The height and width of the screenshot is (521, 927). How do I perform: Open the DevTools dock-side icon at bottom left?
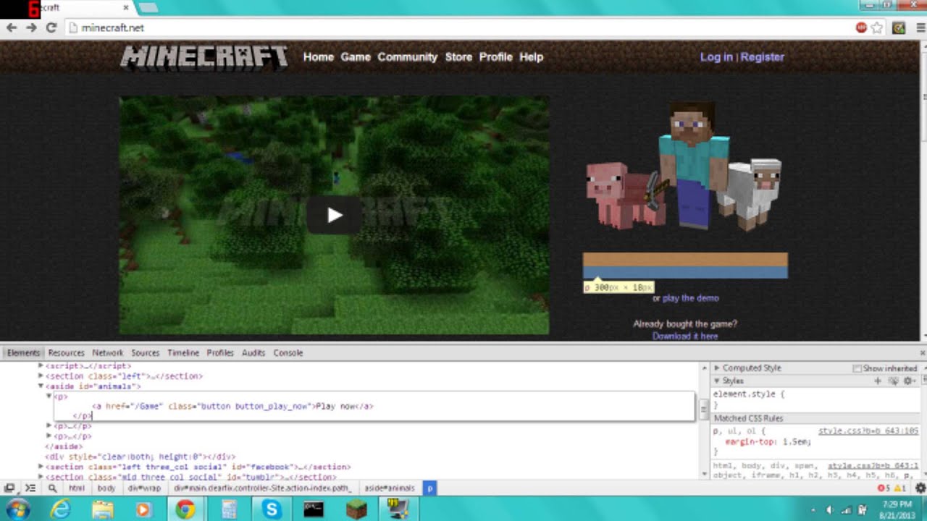click(9, 488)
